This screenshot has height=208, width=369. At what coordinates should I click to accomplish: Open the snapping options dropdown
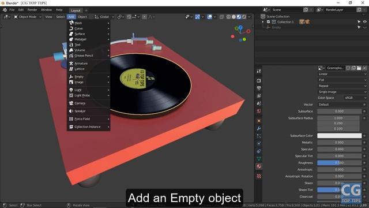tap(136, 17)
